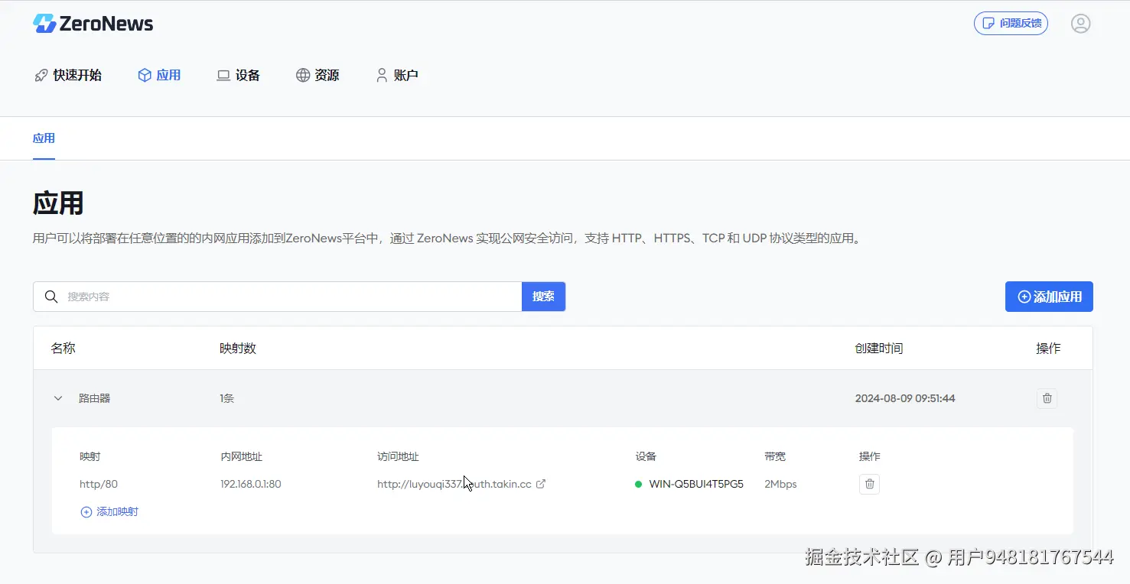
Task: Open the http://luyouqi337.auth.takin.cc link
Action: (453, 483)
